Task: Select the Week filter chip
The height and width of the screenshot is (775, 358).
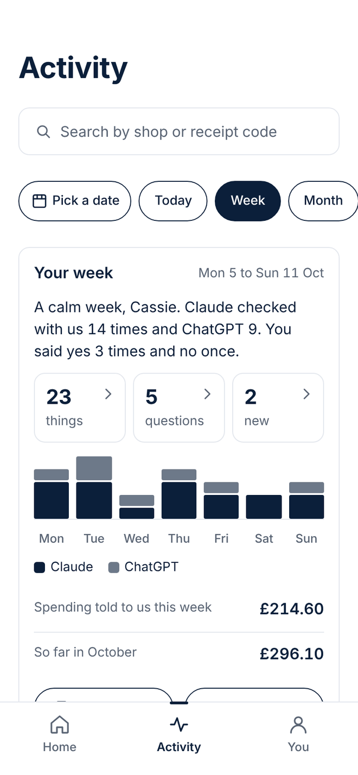Action: click(x=248, y=201)
